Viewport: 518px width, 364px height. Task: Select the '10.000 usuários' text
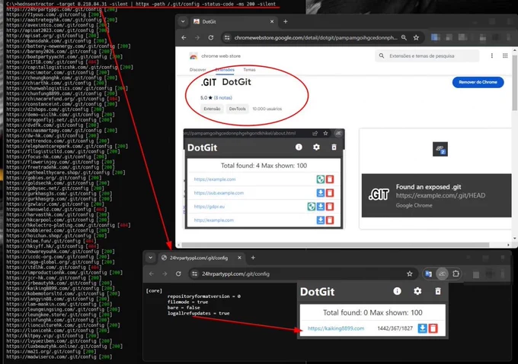point(267,109)
